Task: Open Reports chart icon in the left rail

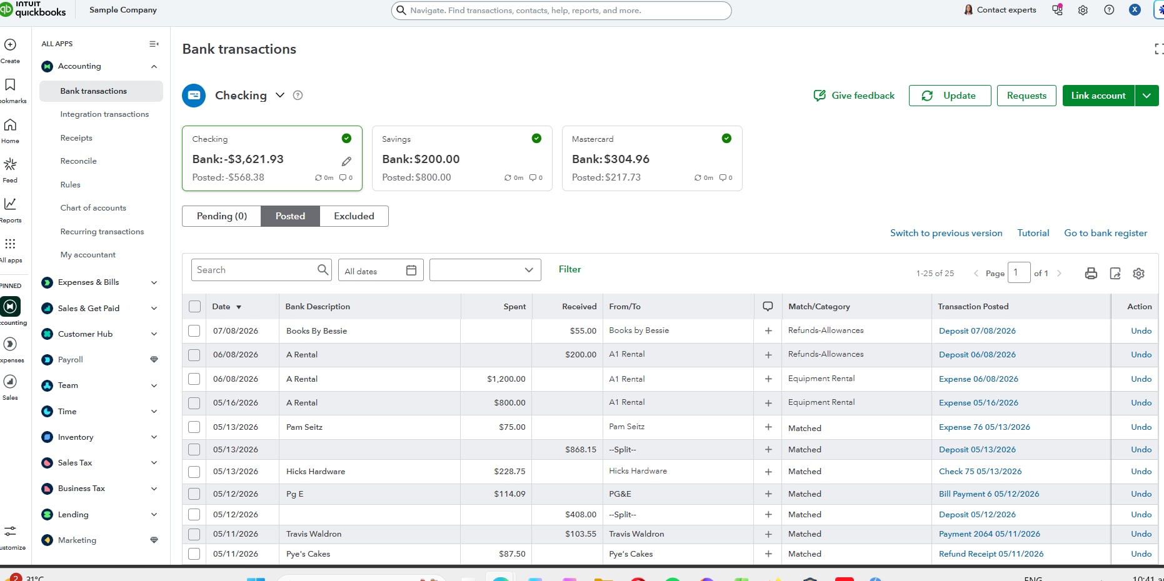Action: click(x=10, y=204)
